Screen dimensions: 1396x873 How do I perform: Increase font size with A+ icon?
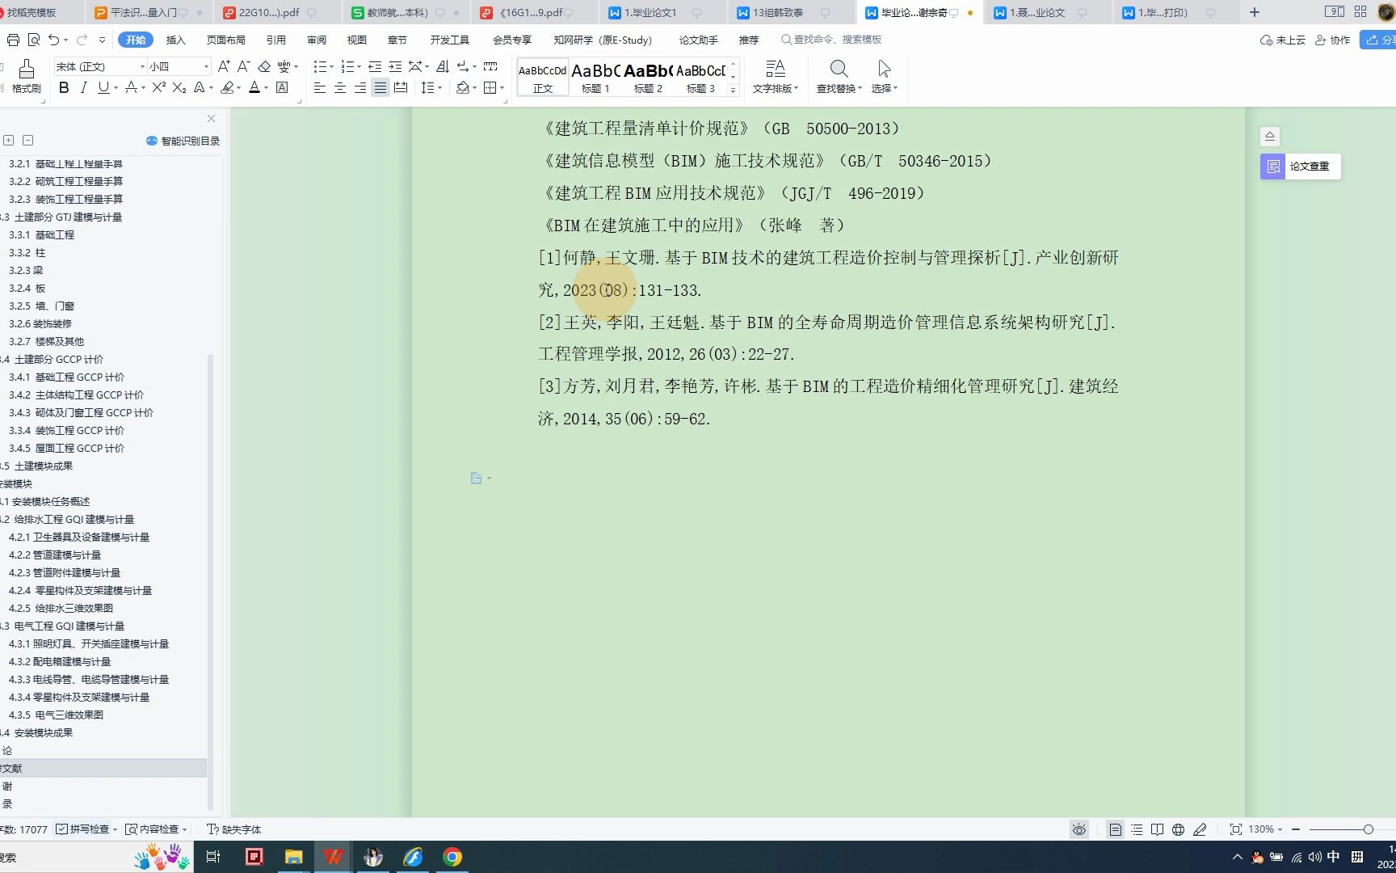click(224, 66)
